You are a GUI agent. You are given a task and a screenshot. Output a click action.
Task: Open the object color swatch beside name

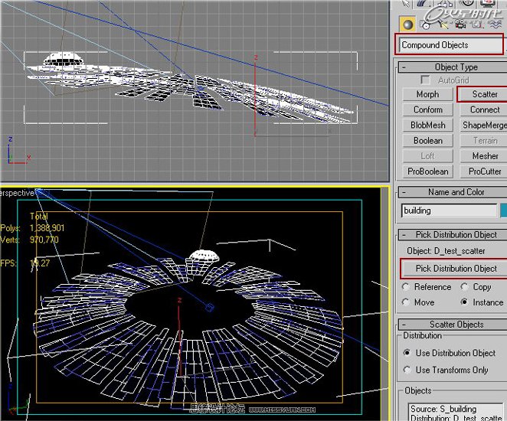[x=503, y=210]
